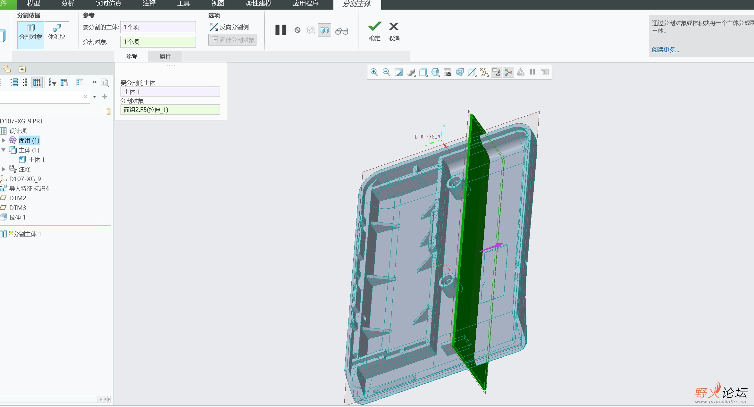This screenshot has height=407, width=754.
Task: Refit the model with repaint icon
Action: point(399,72)
